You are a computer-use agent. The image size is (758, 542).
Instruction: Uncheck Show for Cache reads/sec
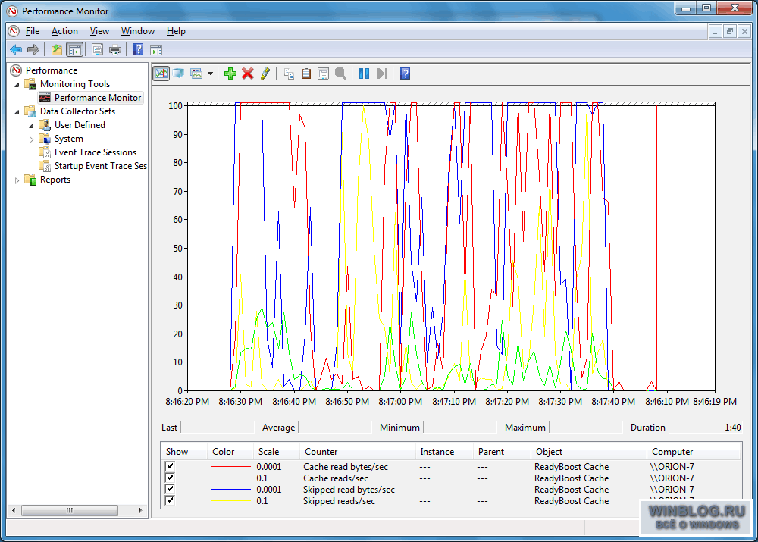[x=170, y=478]
